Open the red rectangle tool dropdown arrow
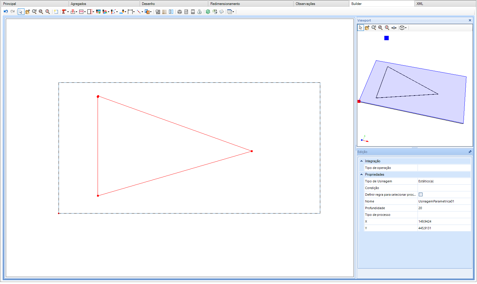477x284 pixels. [85, 12]
